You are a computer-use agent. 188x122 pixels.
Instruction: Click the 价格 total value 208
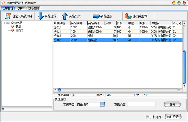[x=146, y=95]
